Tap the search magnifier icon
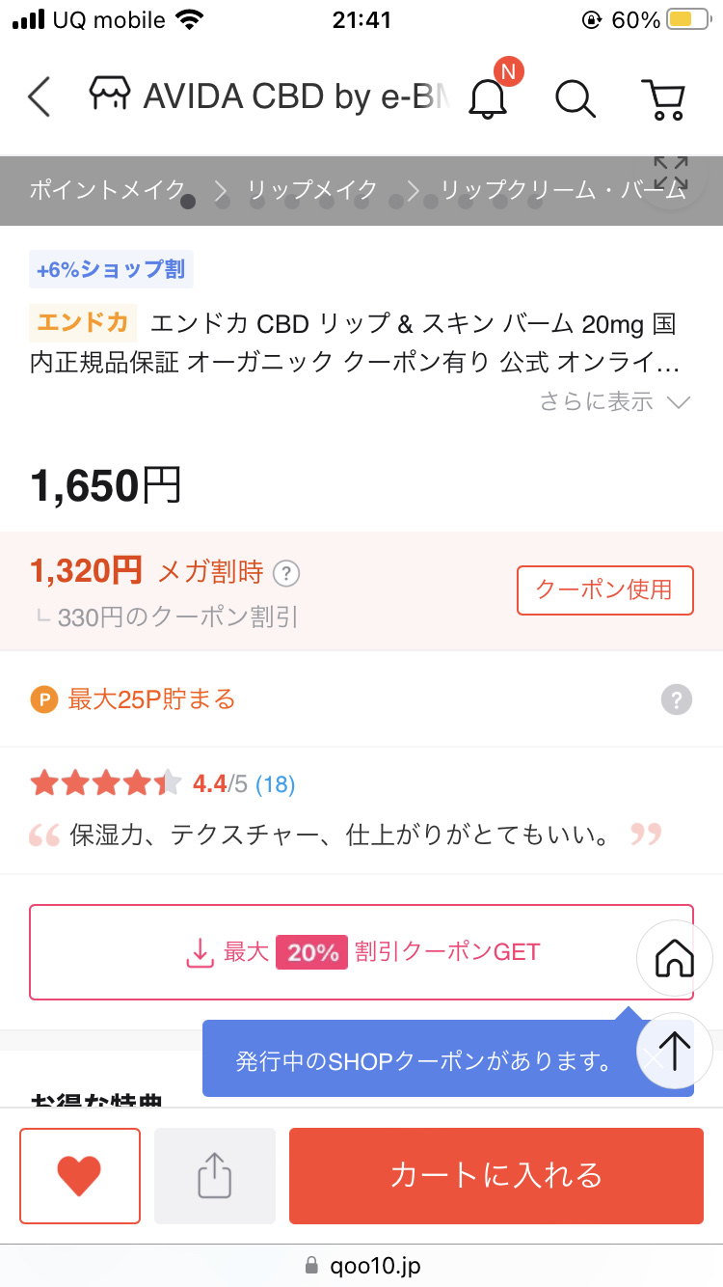The height and width of the screenshot is (1287, 723). click(x=576, y=97)
